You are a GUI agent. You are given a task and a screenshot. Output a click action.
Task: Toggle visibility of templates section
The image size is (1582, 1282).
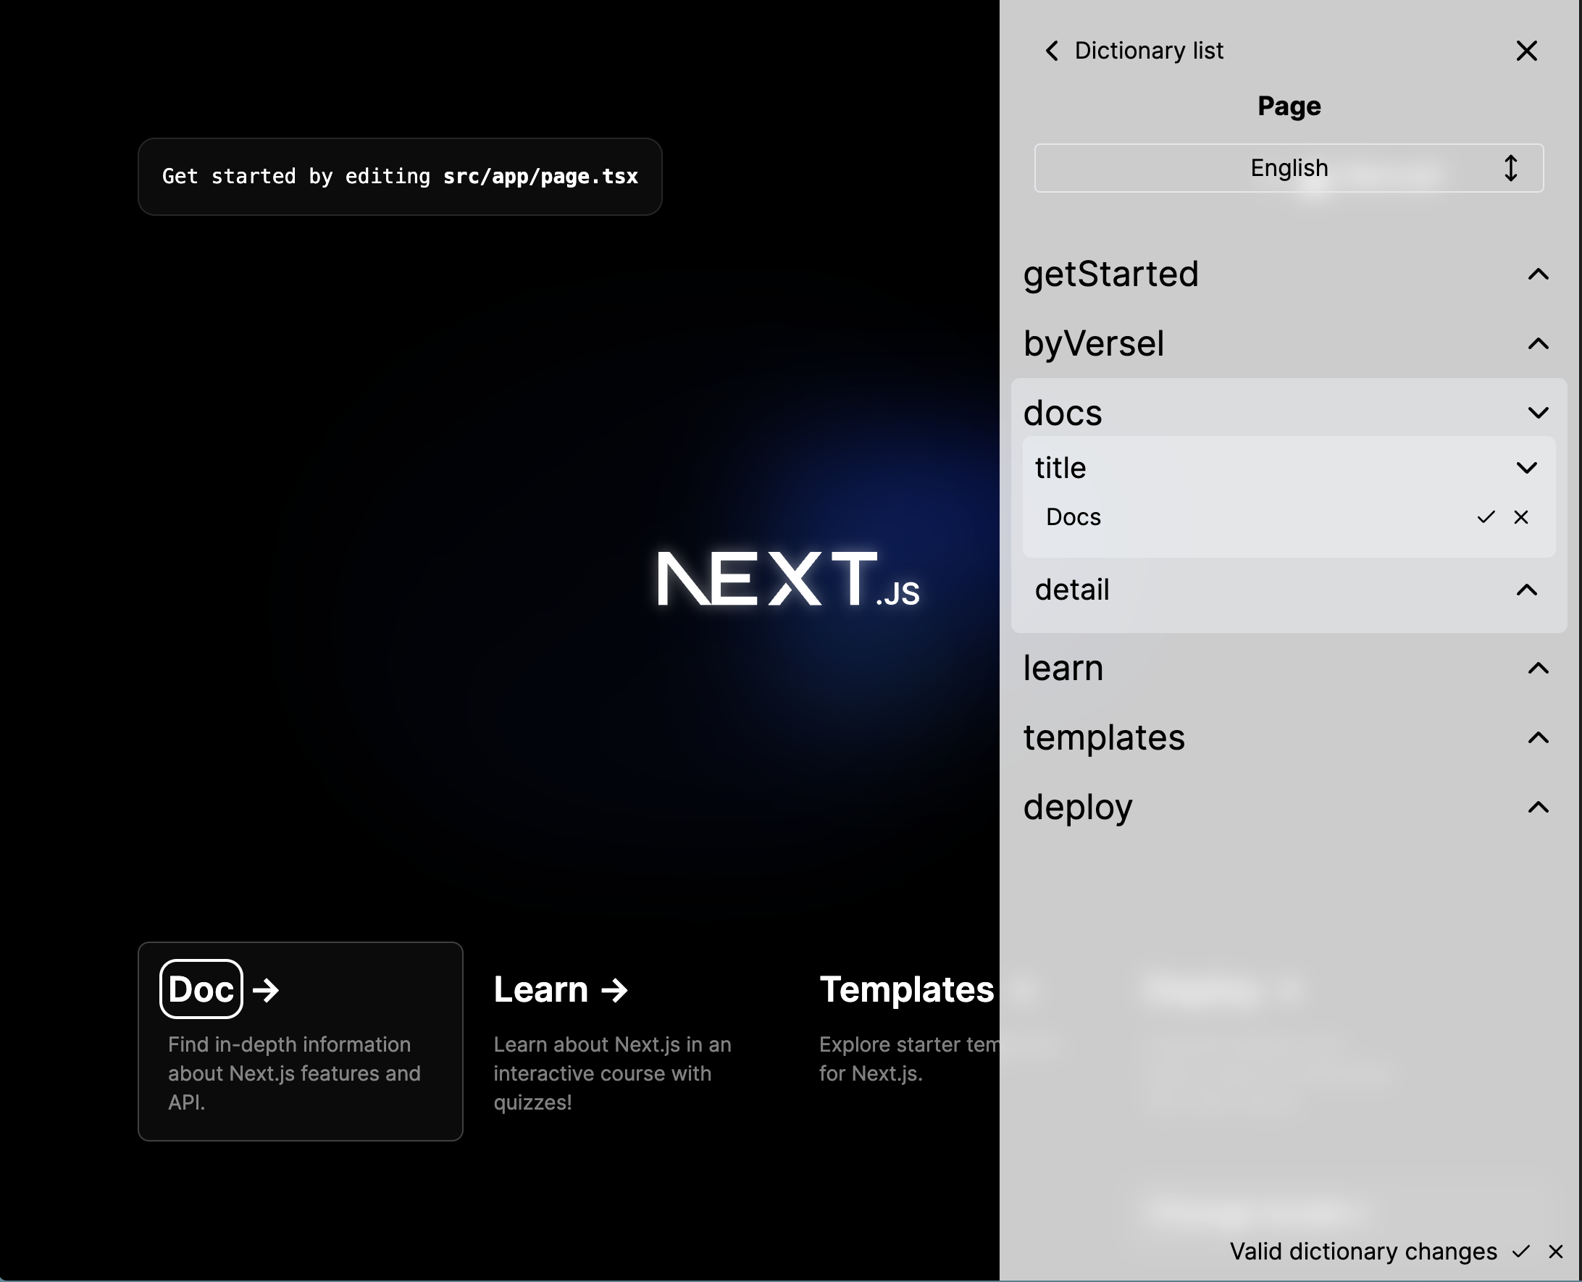1538,738
